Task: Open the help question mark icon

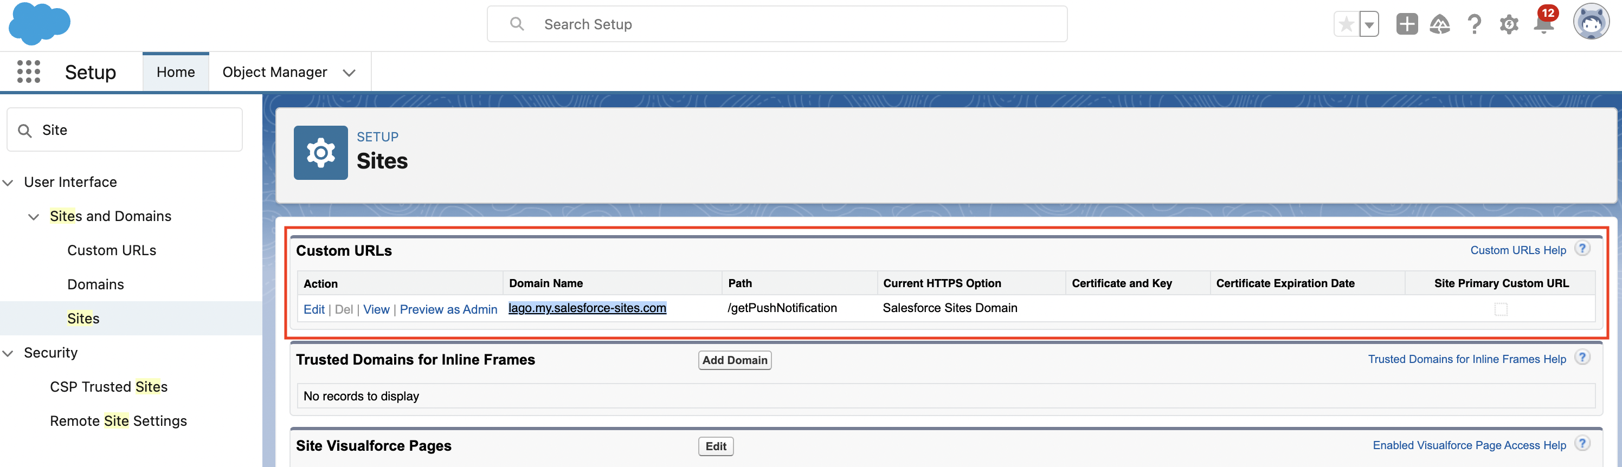Action: click(x=1474, y=24)
